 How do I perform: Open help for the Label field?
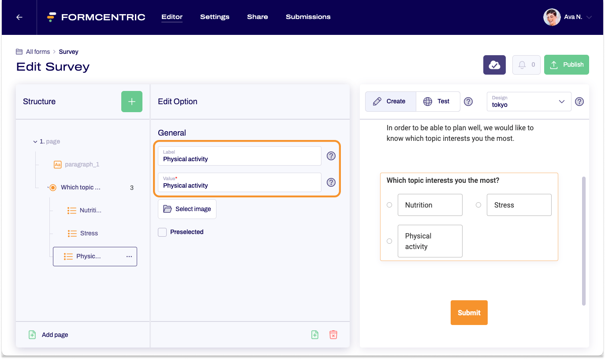(331, 156)
